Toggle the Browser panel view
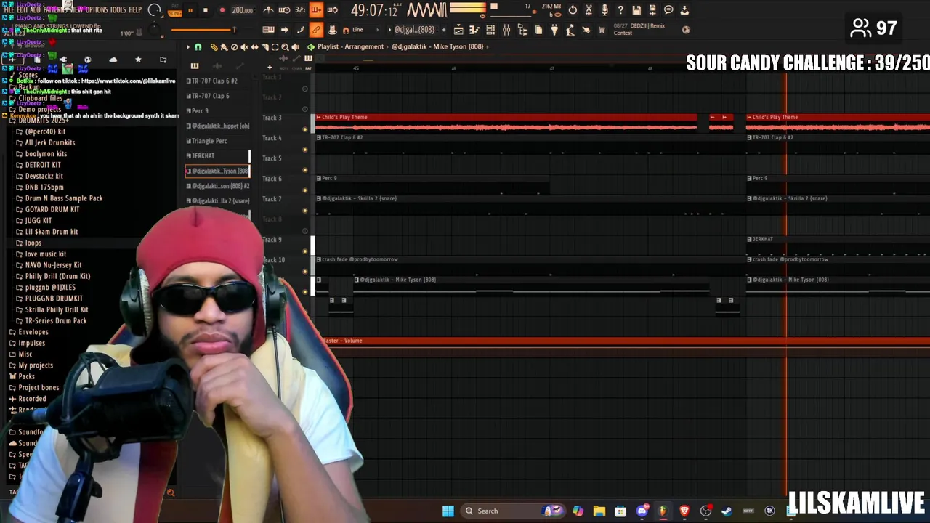Viewport: 930px width, 523px height. click(x=522, y=30)
